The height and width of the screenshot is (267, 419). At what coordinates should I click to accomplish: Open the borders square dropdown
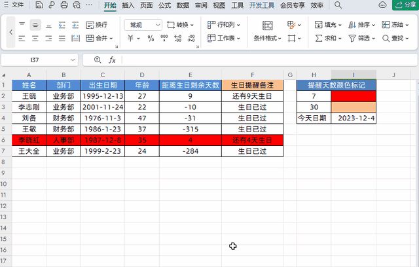click(294, 39)
